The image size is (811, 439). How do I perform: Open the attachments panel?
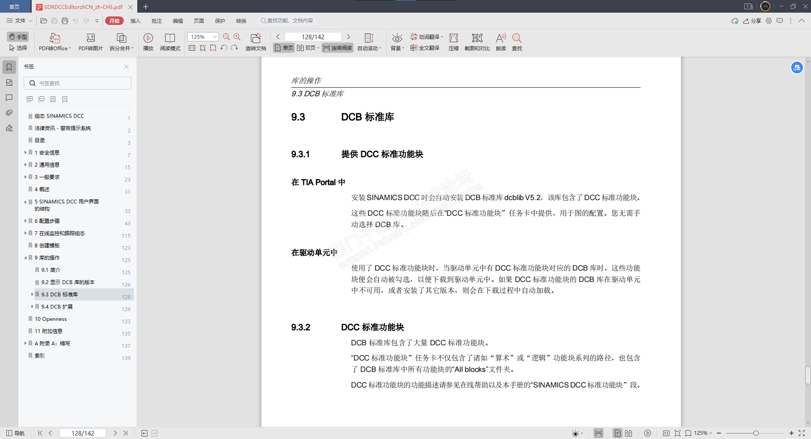coord(9,113)
